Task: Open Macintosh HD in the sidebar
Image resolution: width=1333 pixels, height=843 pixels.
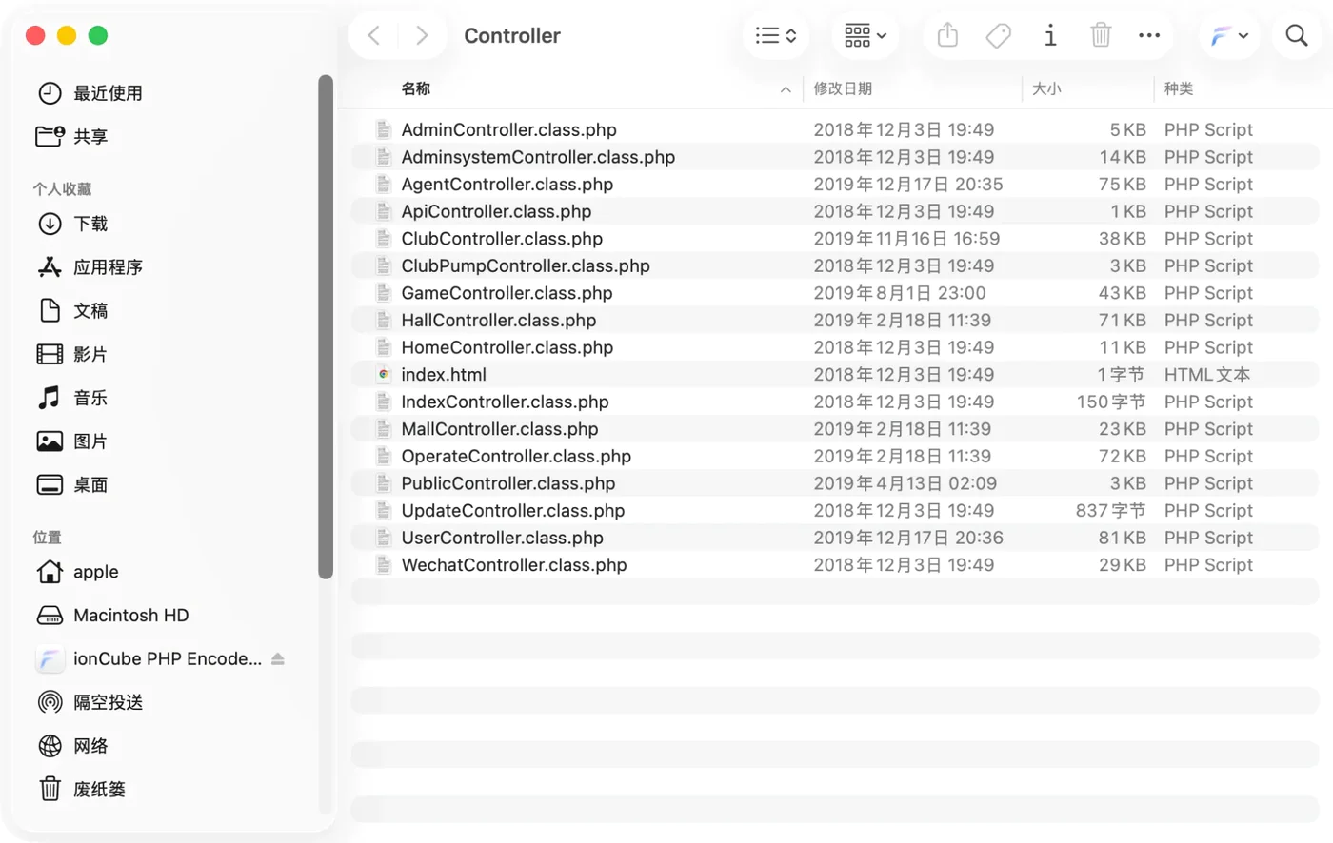Action: [x=112, y=616]
